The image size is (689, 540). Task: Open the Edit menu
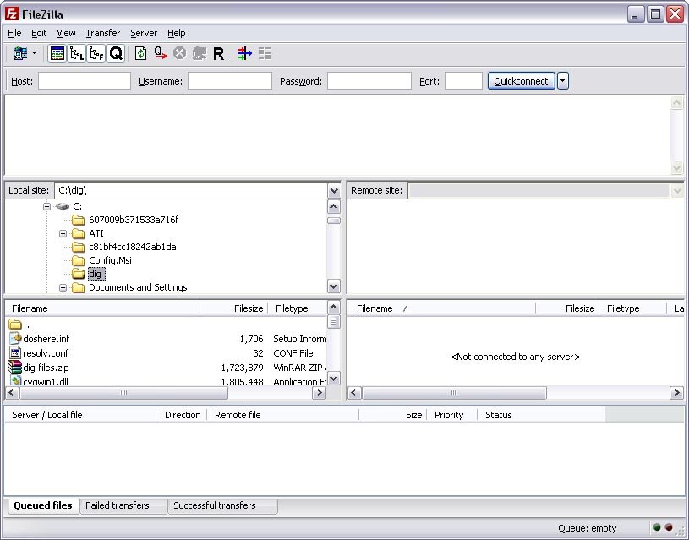[39, 34]
